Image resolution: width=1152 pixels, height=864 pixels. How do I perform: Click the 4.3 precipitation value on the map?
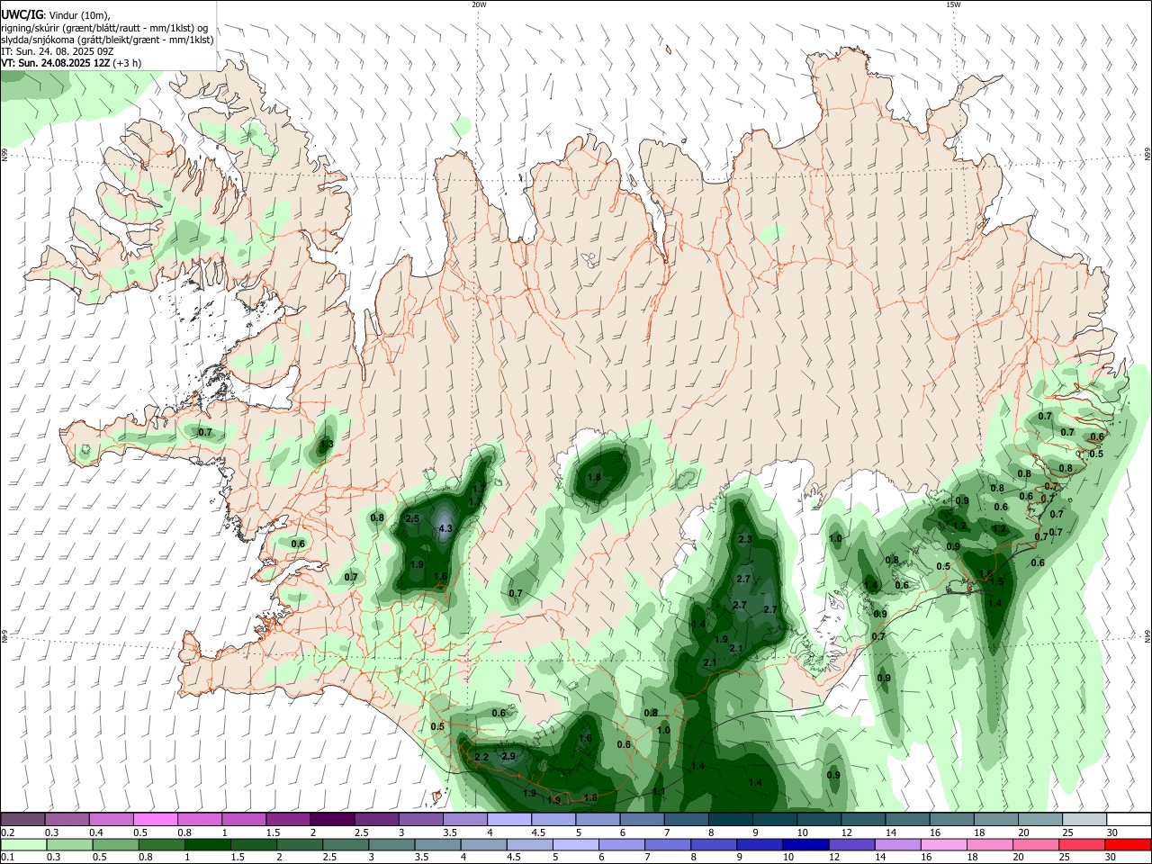pos(445,529)
